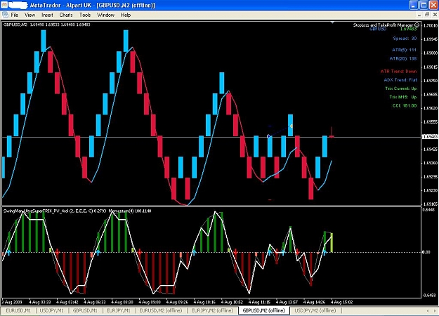Click the chart shift triangle marker

(x=332, y=22)
